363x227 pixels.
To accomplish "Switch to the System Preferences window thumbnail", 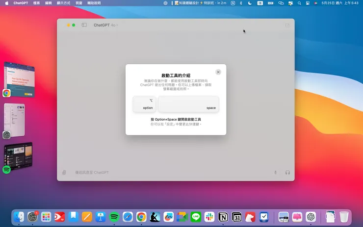I will coord(14,120).
